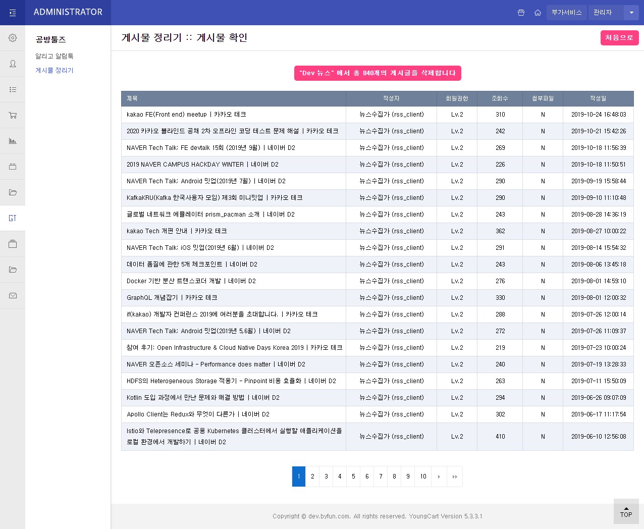Open the 부가서비스 button in top bar
Screen dimensions: 644x529
pyautogui.click(x=566, y=13)
